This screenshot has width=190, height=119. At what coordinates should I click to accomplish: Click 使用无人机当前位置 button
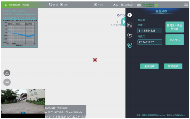175,27
